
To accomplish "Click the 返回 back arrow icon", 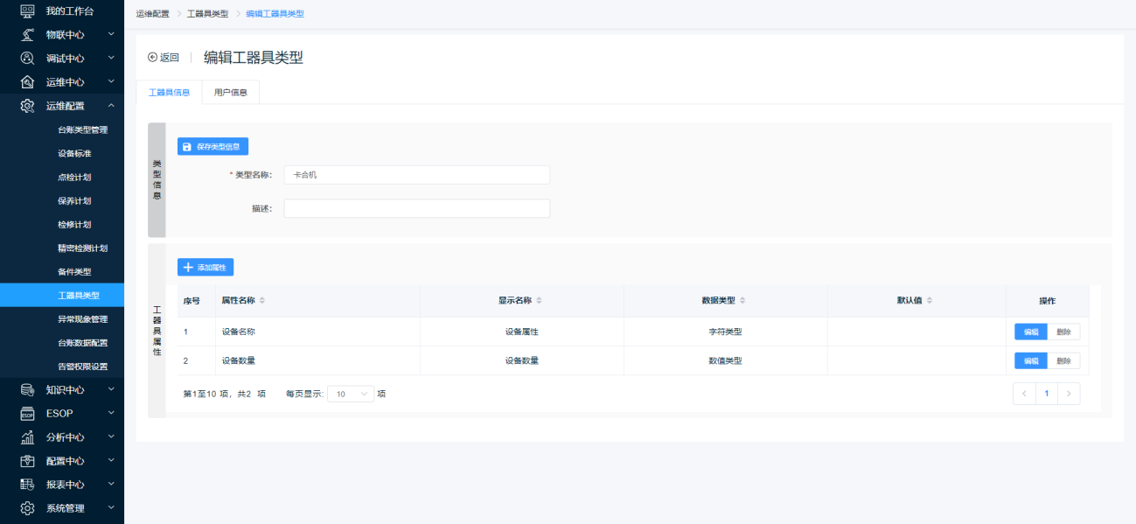I will click(153, 58).
